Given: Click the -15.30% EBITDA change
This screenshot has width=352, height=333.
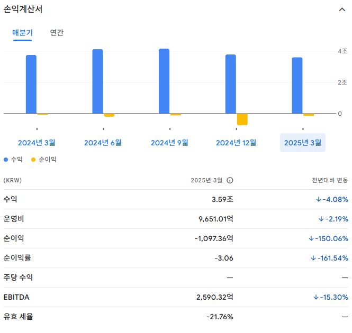Looking at the screenshot, I should (x=331, y=297).
